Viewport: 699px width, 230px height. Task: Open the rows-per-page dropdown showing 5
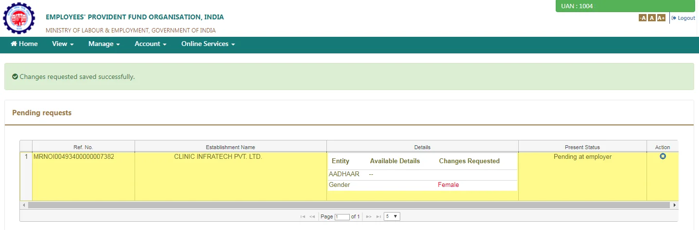click(392, 216)
